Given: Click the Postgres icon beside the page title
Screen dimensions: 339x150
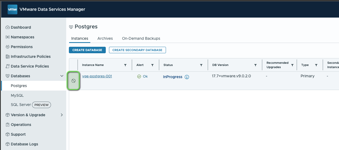Looking at the screenshot, I should coord(71,27).
